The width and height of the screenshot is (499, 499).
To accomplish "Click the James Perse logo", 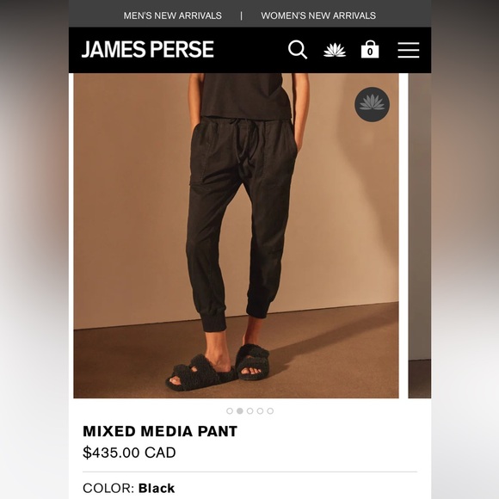I will (x=148, y=49).
